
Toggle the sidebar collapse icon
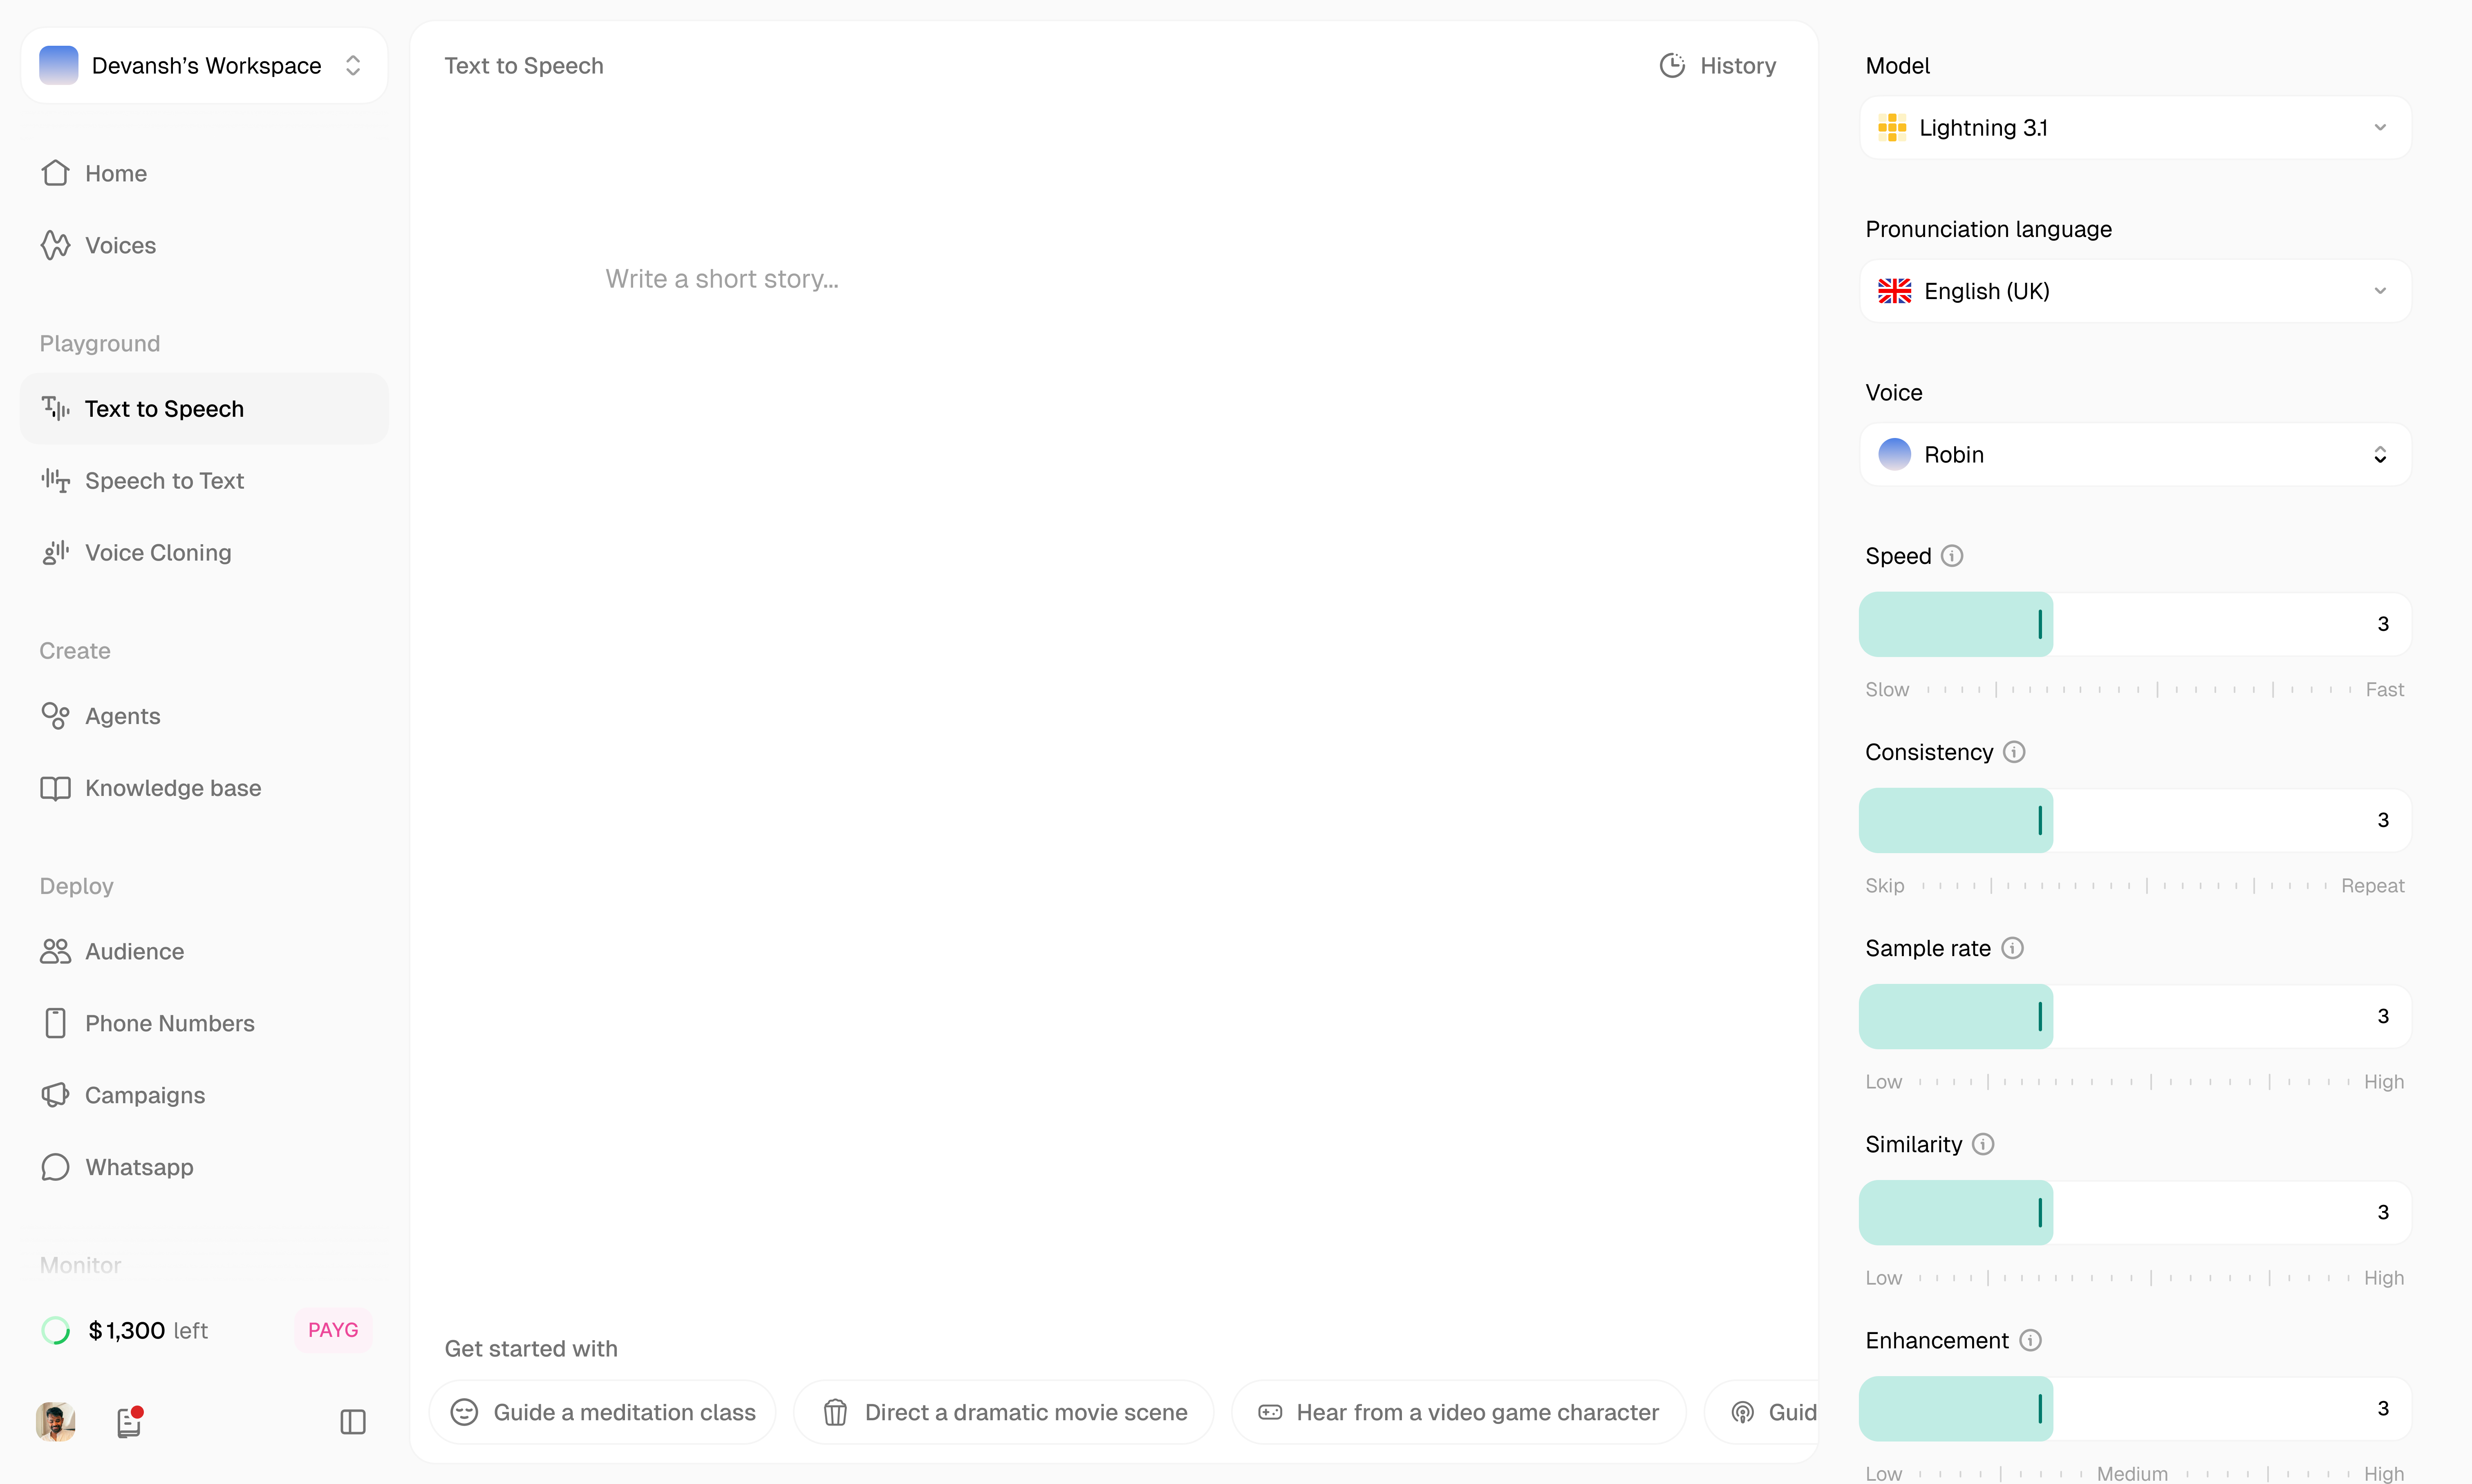pyautogui.click(x=353, y=1422)
